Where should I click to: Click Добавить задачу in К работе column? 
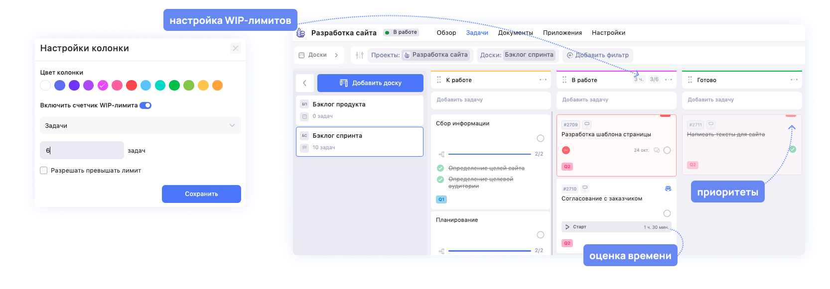click(490, 100)
